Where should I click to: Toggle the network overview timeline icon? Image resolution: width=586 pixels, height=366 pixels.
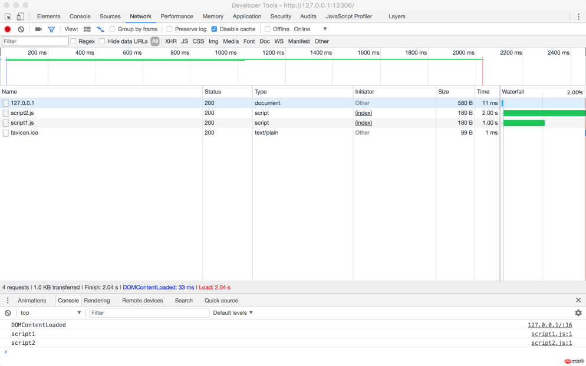pyautogui.click(x=99, y=29)
